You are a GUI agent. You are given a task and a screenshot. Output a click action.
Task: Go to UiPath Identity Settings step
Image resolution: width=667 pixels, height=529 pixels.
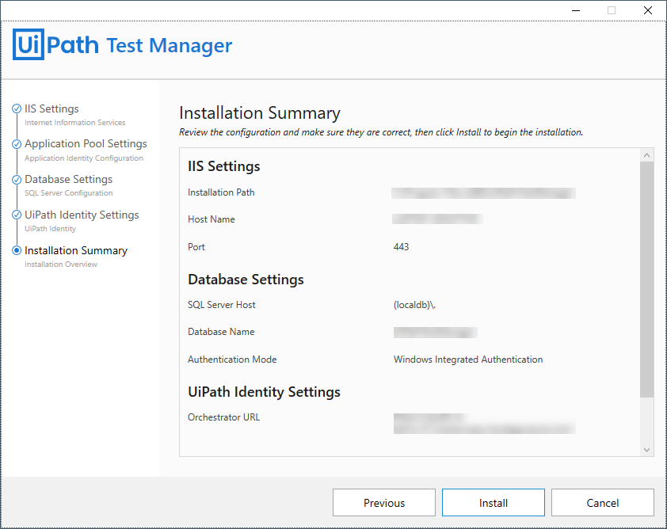click(x=82, y=215)
